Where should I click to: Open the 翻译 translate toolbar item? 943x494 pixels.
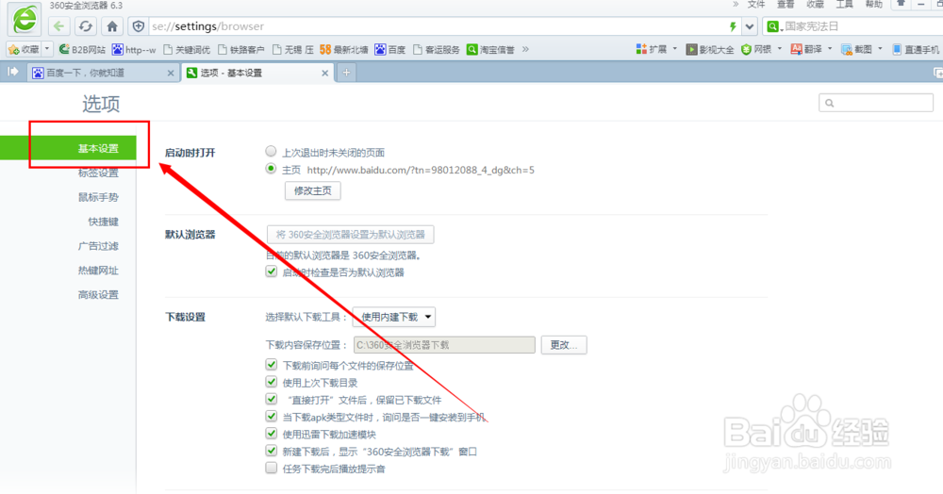click(x=806, y=49)
